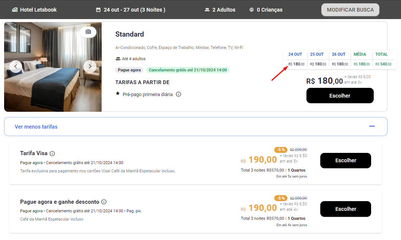Click the TARIFAS A PARTIR DE label
Viewport: 401px width, 240px height.
(142, 82)
